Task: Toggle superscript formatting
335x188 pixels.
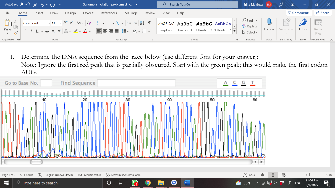Action: (60, 31)
